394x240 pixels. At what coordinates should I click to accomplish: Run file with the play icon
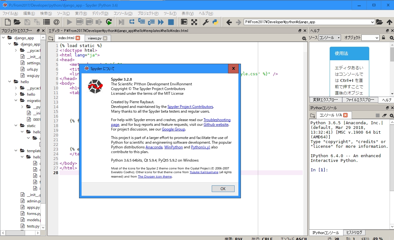coord(70,22)
